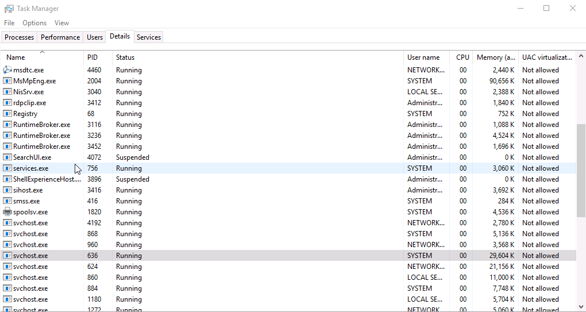Viewport: 586px width, 312px height.
Task: Click Suspended status of ShellExperienceHost
Action: tap(133, 179)
